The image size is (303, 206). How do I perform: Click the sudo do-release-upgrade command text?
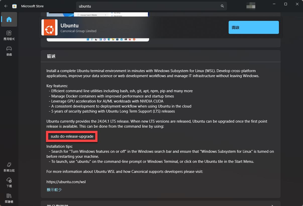click(72, 136)
